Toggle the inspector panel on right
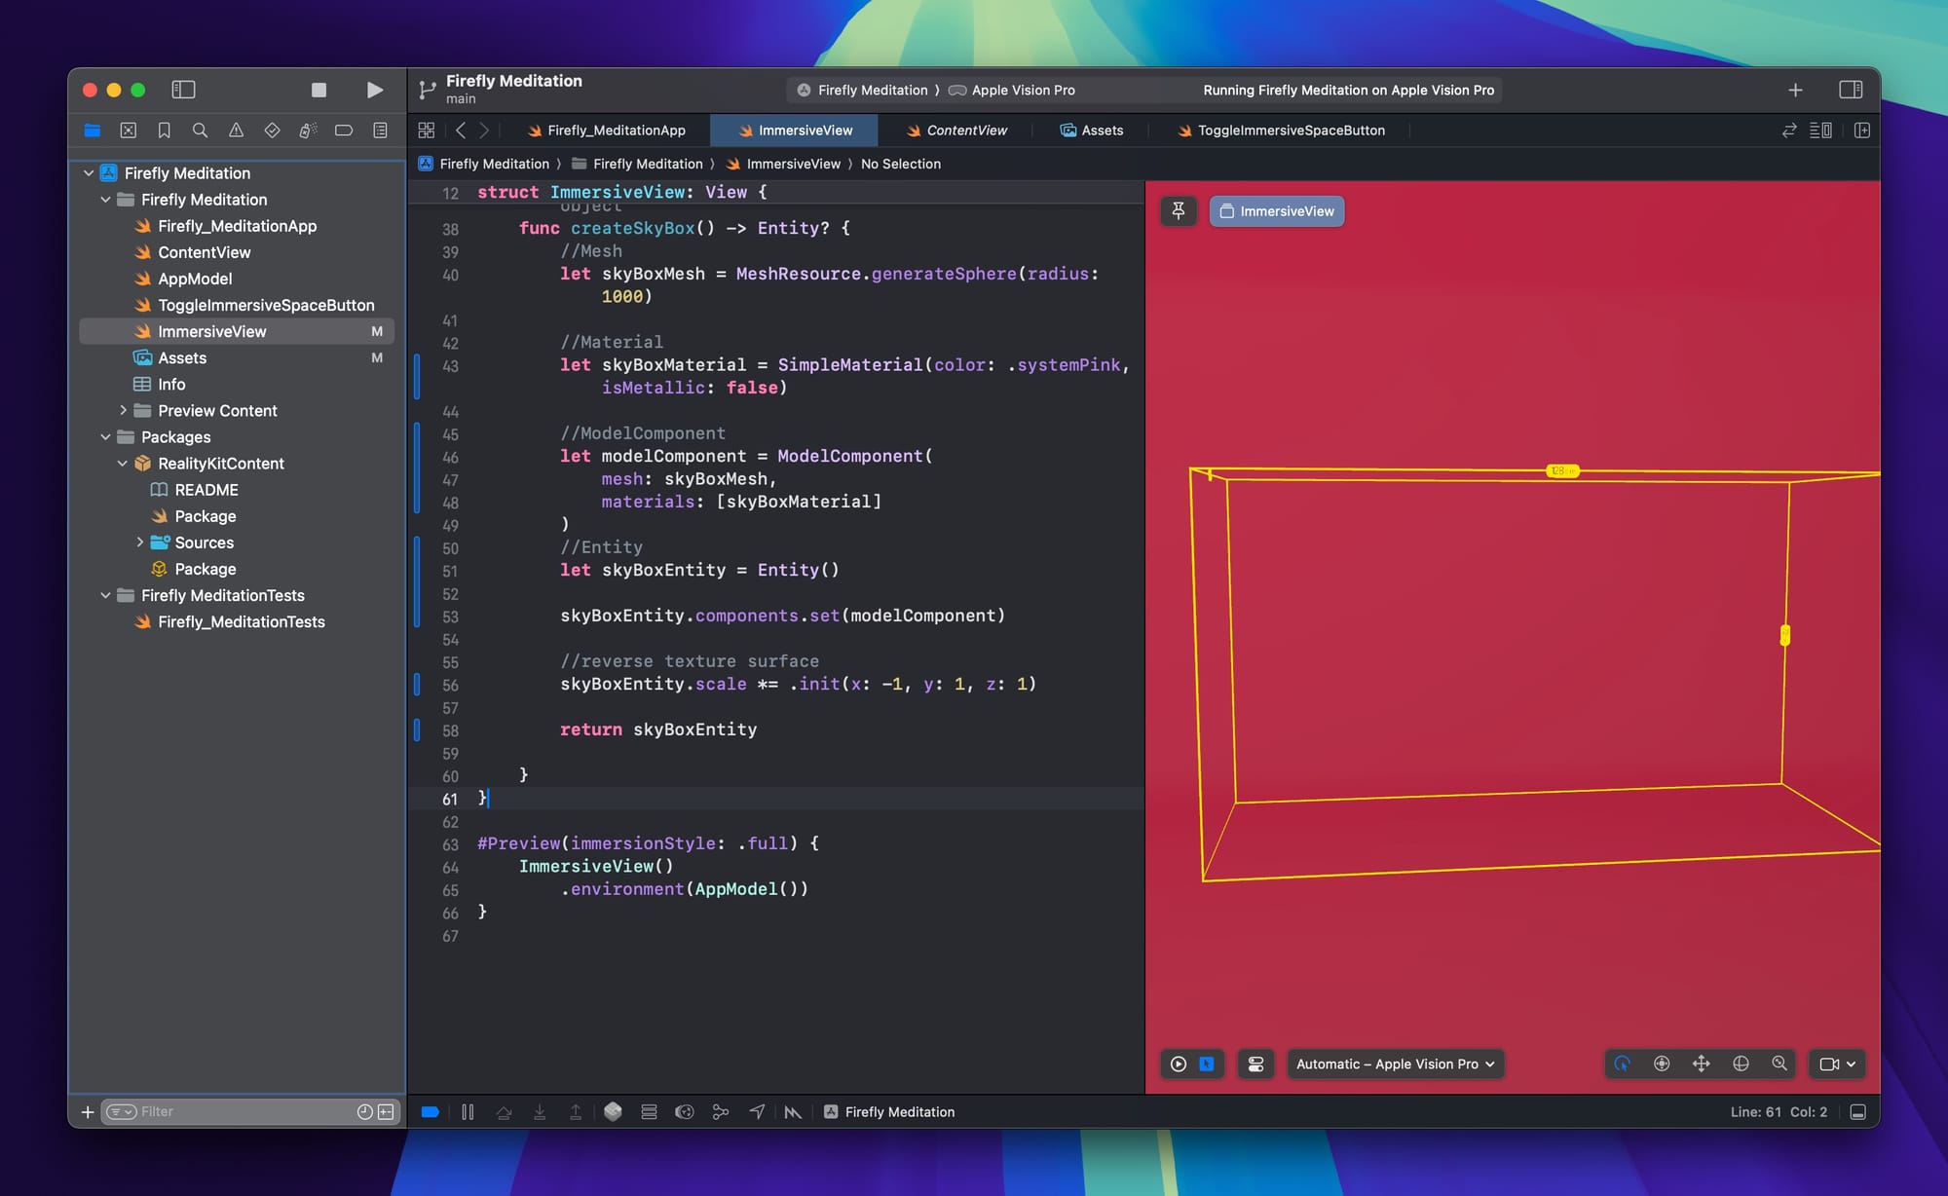Viewport: 1948px width, 1196px height. 1851,90
